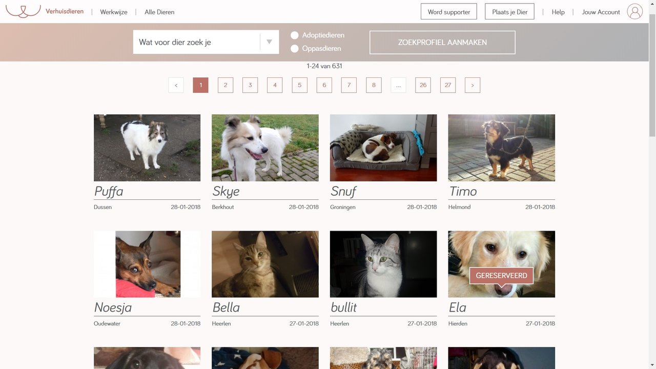Open Timo's photo
The width and height of the screenshot is (656, 369).
coord(501,148)
